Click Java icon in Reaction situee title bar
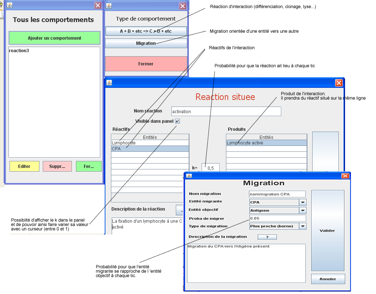 (109, 83)
